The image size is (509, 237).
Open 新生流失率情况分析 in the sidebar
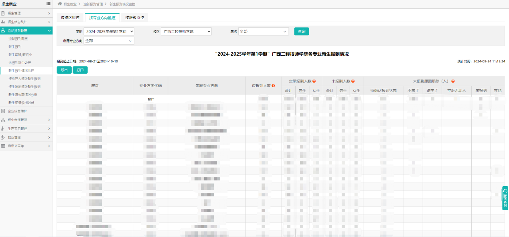coord(23,94)
